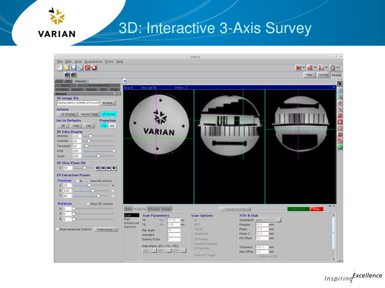Click the red spectrum peaks icon
Screen dimensions: 385x288
310,68
